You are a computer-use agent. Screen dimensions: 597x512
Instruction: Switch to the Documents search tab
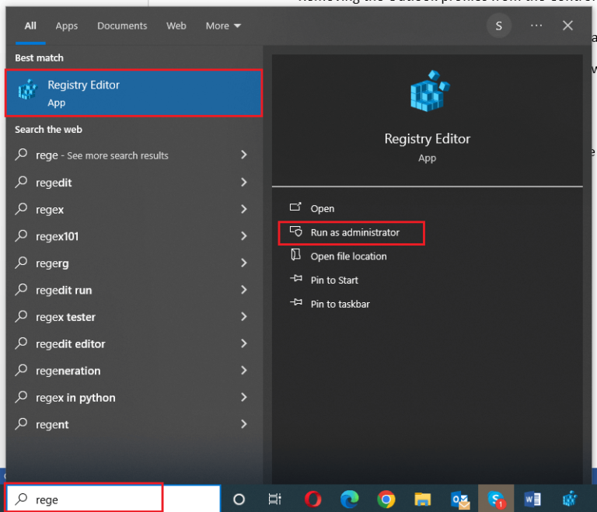(x=122, y=26)
